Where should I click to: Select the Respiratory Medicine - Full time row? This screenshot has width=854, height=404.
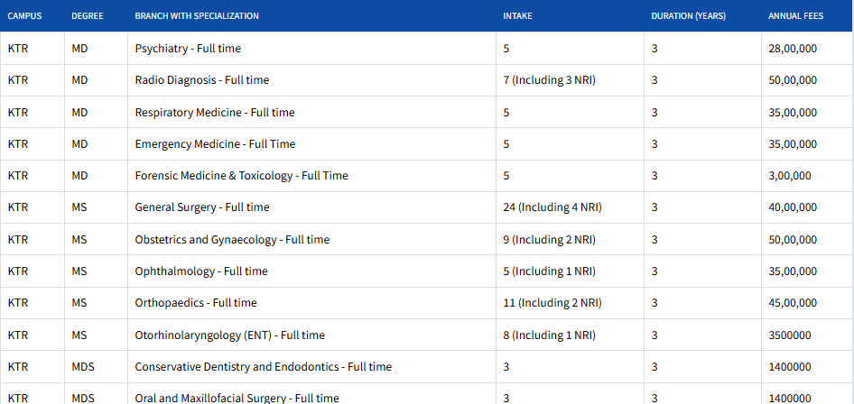215,113
